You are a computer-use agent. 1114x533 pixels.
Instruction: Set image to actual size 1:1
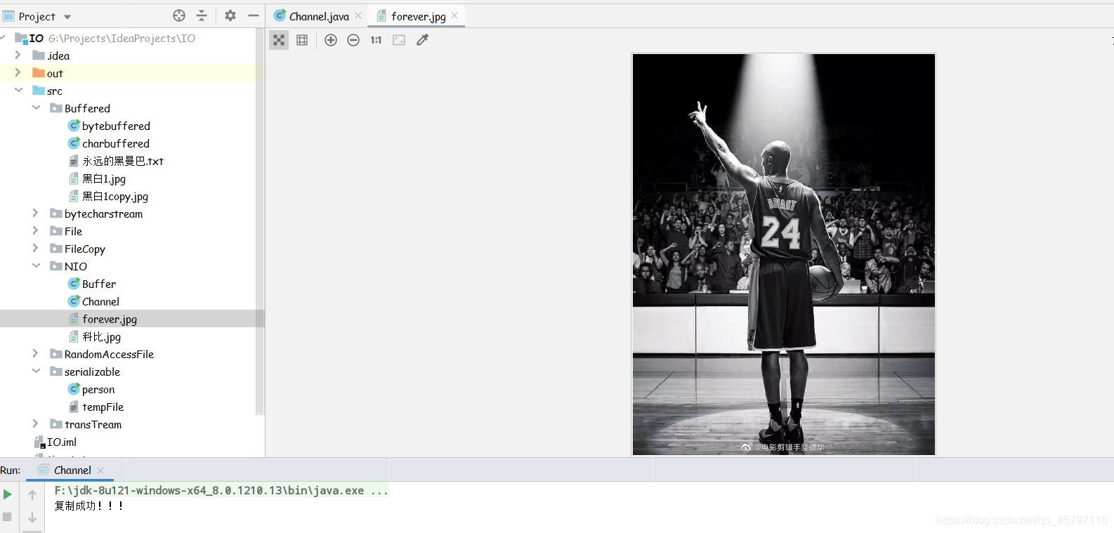click(376, 40)
